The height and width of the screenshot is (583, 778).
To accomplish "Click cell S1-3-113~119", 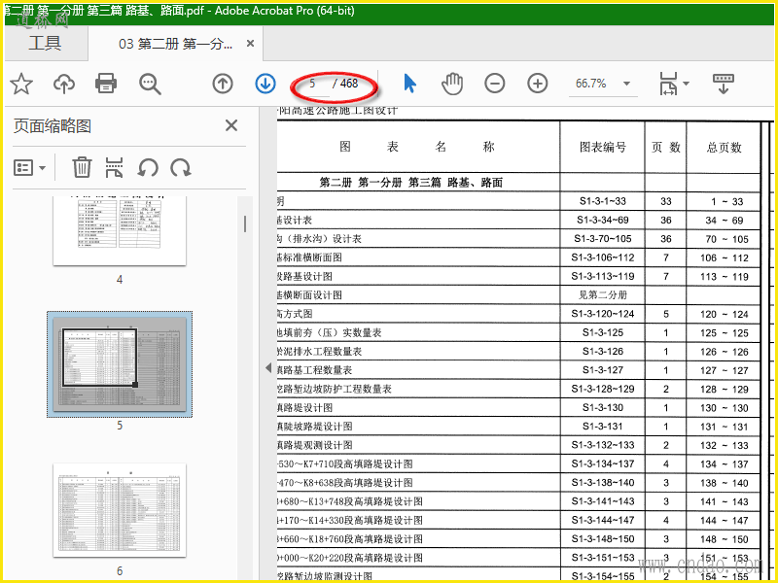I will pyautogui.click(x=603, y=276).
